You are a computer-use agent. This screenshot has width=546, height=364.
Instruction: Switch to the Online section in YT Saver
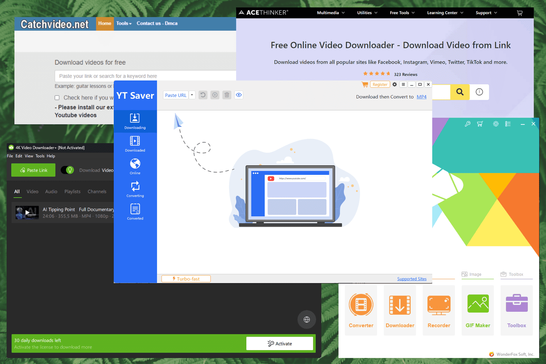(135, 166)
